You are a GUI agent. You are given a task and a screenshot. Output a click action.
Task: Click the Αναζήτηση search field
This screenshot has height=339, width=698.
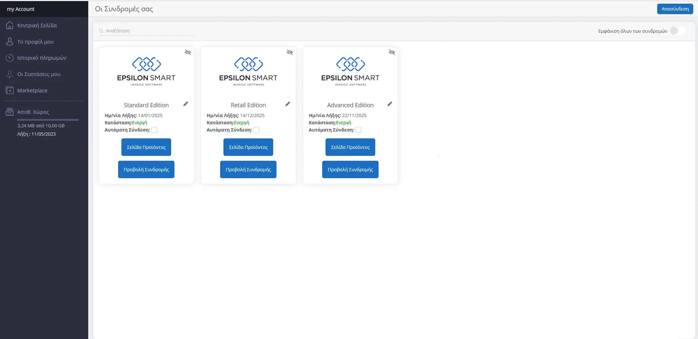tap(148, 31)
